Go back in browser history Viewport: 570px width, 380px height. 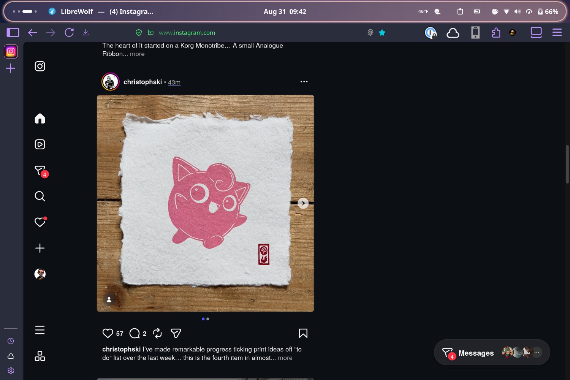pos(33,33)
